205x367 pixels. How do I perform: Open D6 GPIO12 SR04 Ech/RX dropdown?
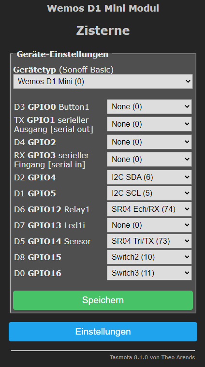[x=149, y=209]
